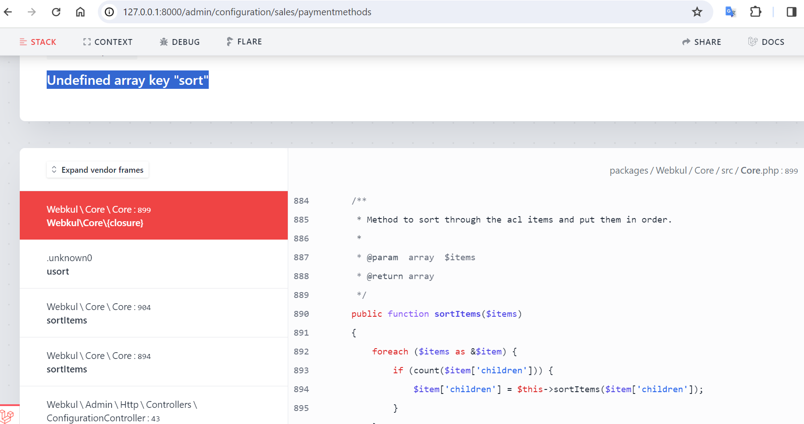The image size is (804, 424).
Task: Open Google Translate extension icon
Action: click(730, 12)
